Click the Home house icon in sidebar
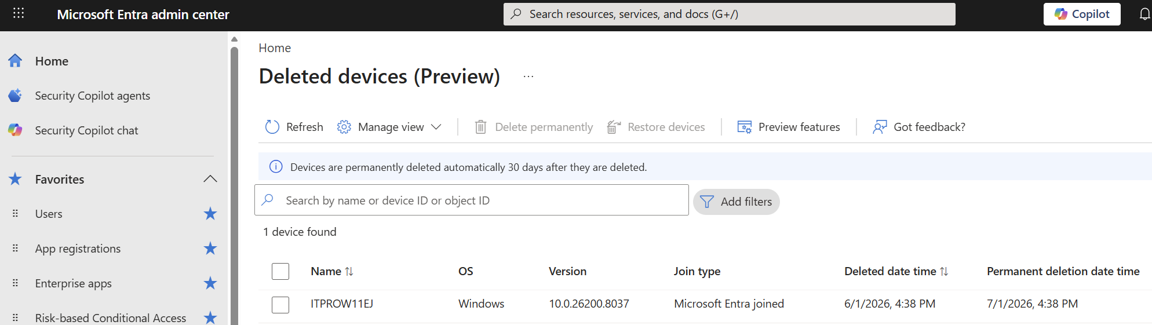This screenshot has width=1152, height=325. (15, 60)
